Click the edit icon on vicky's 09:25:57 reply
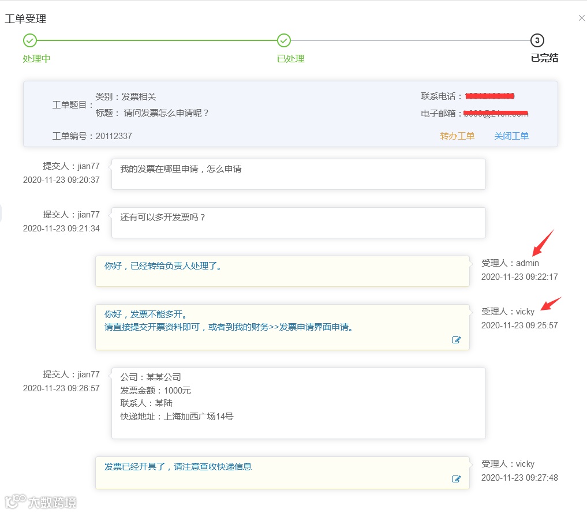The height and width of the screenshot is (513, 587). pyautogui.click(x=456, y=340)
